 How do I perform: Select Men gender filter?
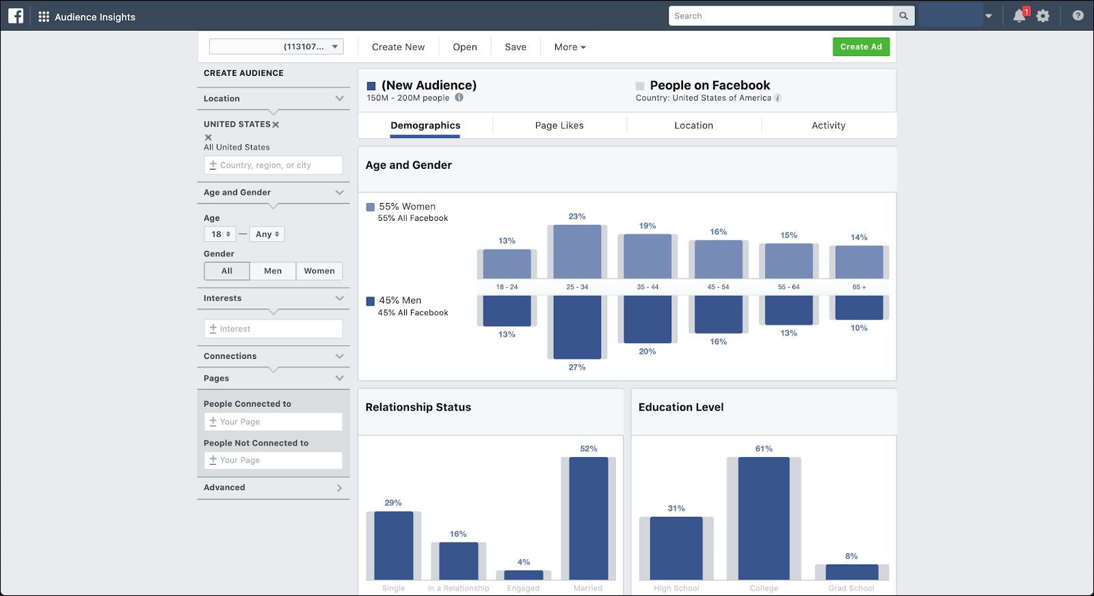pos(273,271)
